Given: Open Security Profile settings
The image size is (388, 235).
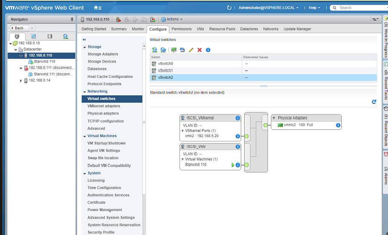Looking at the screenshot, I should [101, 232].
